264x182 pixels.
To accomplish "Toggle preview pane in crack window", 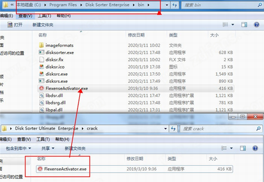I will (243, 148).
